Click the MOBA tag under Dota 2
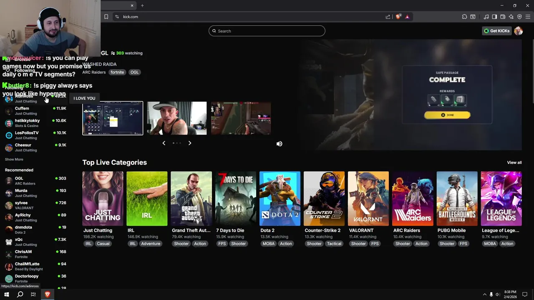 [269, 244]
